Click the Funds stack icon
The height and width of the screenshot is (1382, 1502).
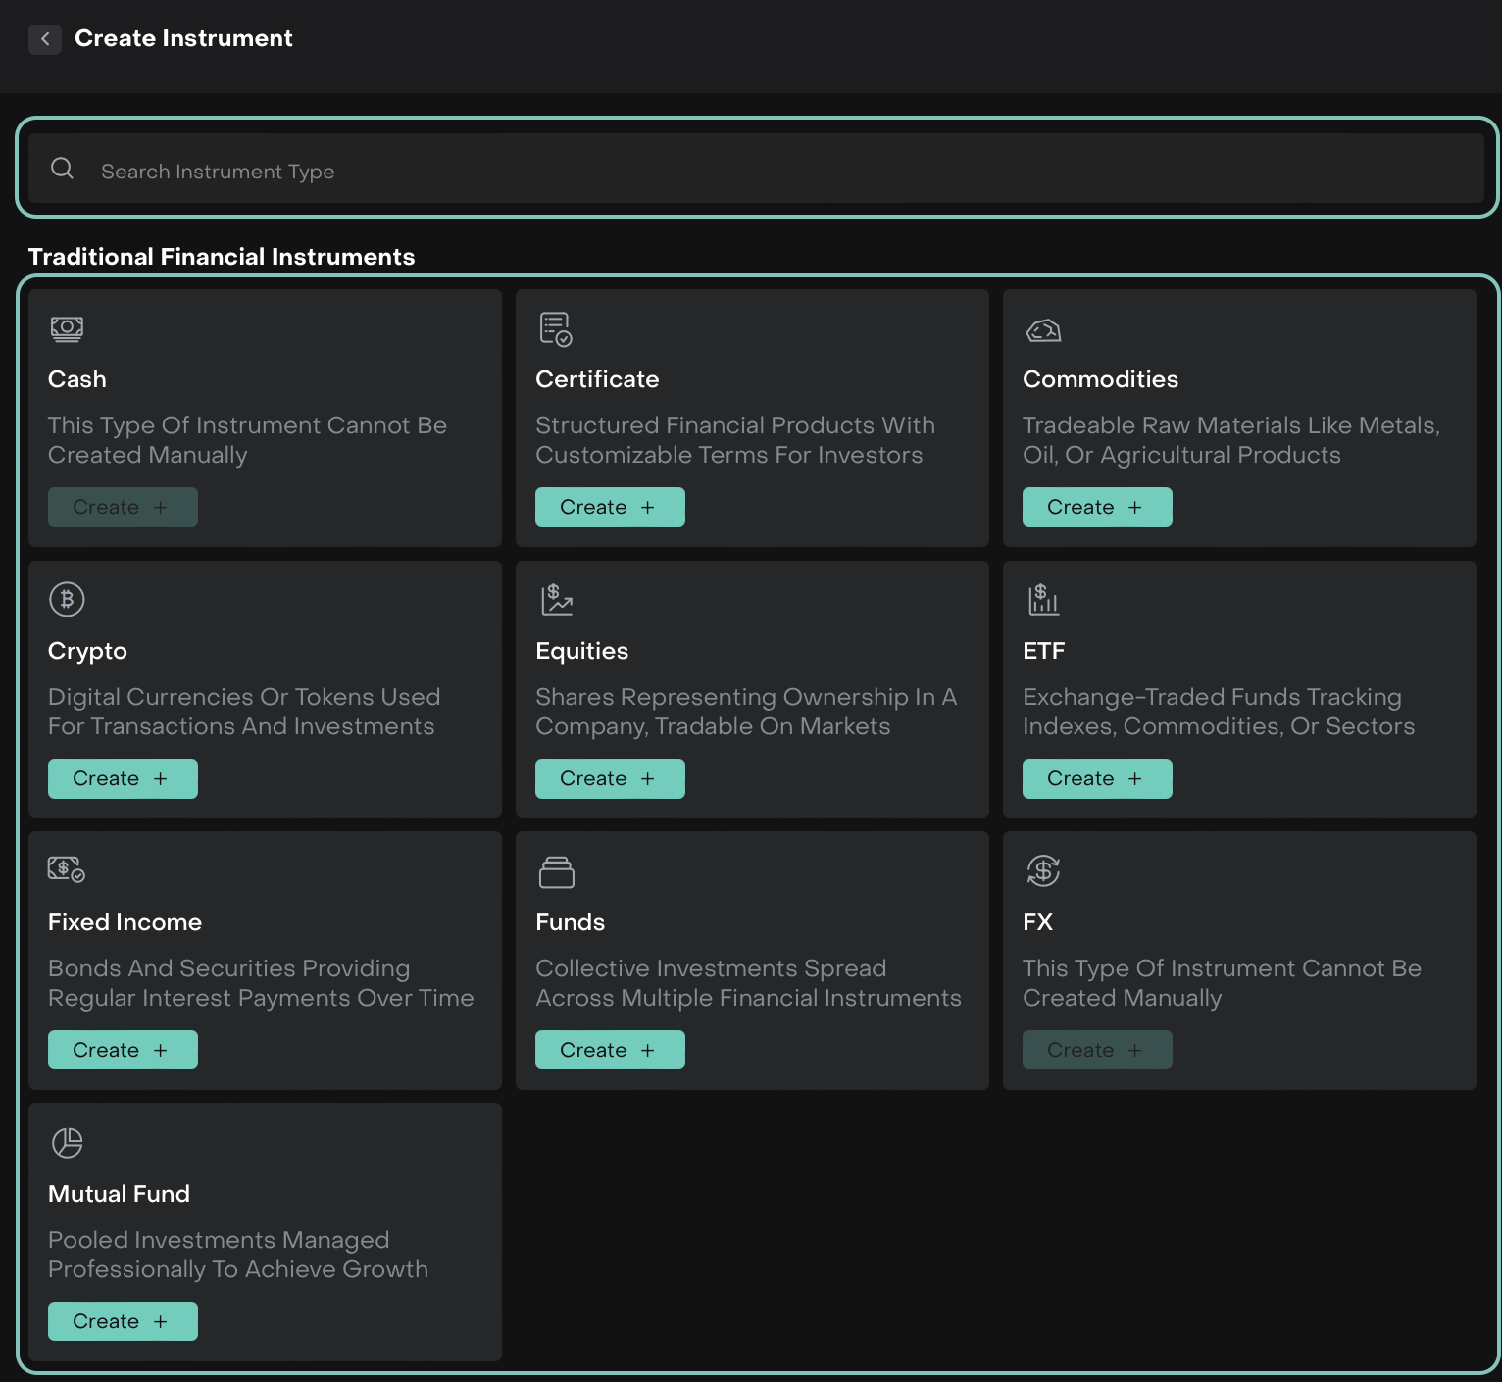coord(556,871)
